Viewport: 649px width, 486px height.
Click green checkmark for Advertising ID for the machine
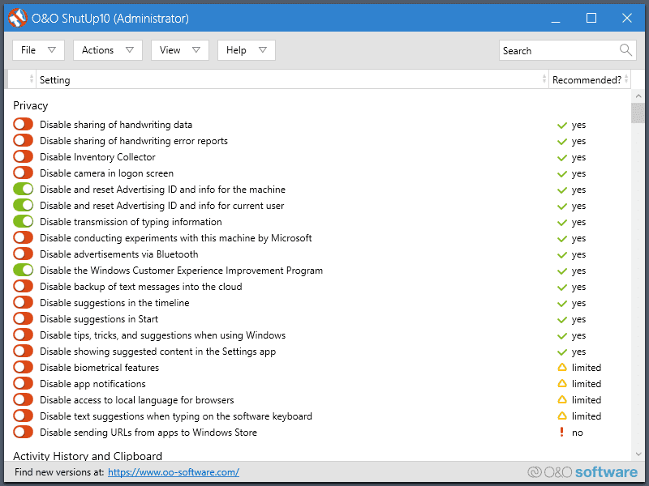[561, 190]
